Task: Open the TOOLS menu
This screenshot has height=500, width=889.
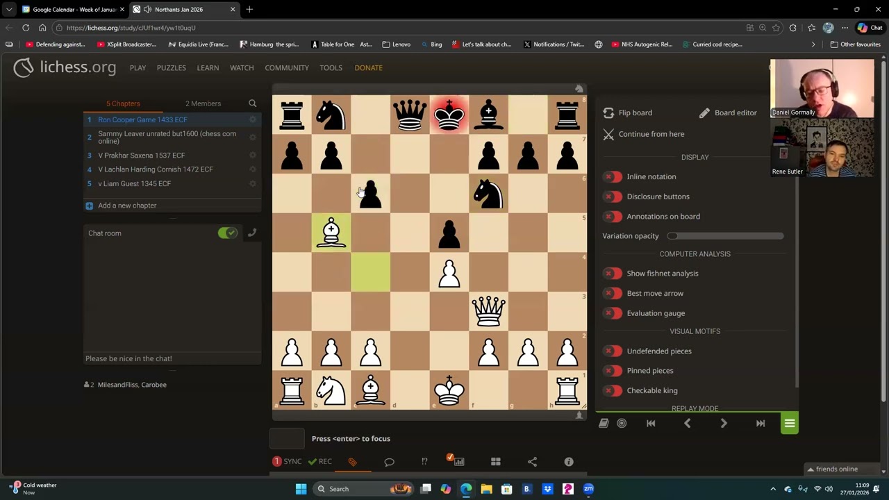Action: click(x=331, y=68)
